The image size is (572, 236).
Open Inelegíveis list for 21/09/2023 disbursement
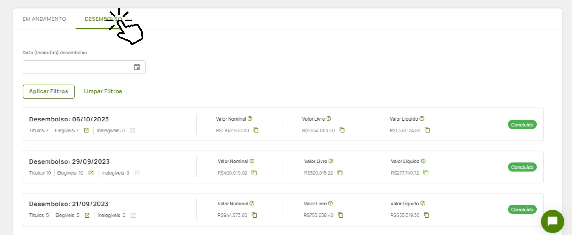(133, 216)
